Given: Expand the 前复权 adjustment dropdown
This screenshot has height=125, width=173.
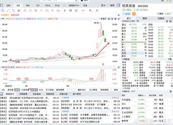Looking at the screenshot, I should point(102,19).
